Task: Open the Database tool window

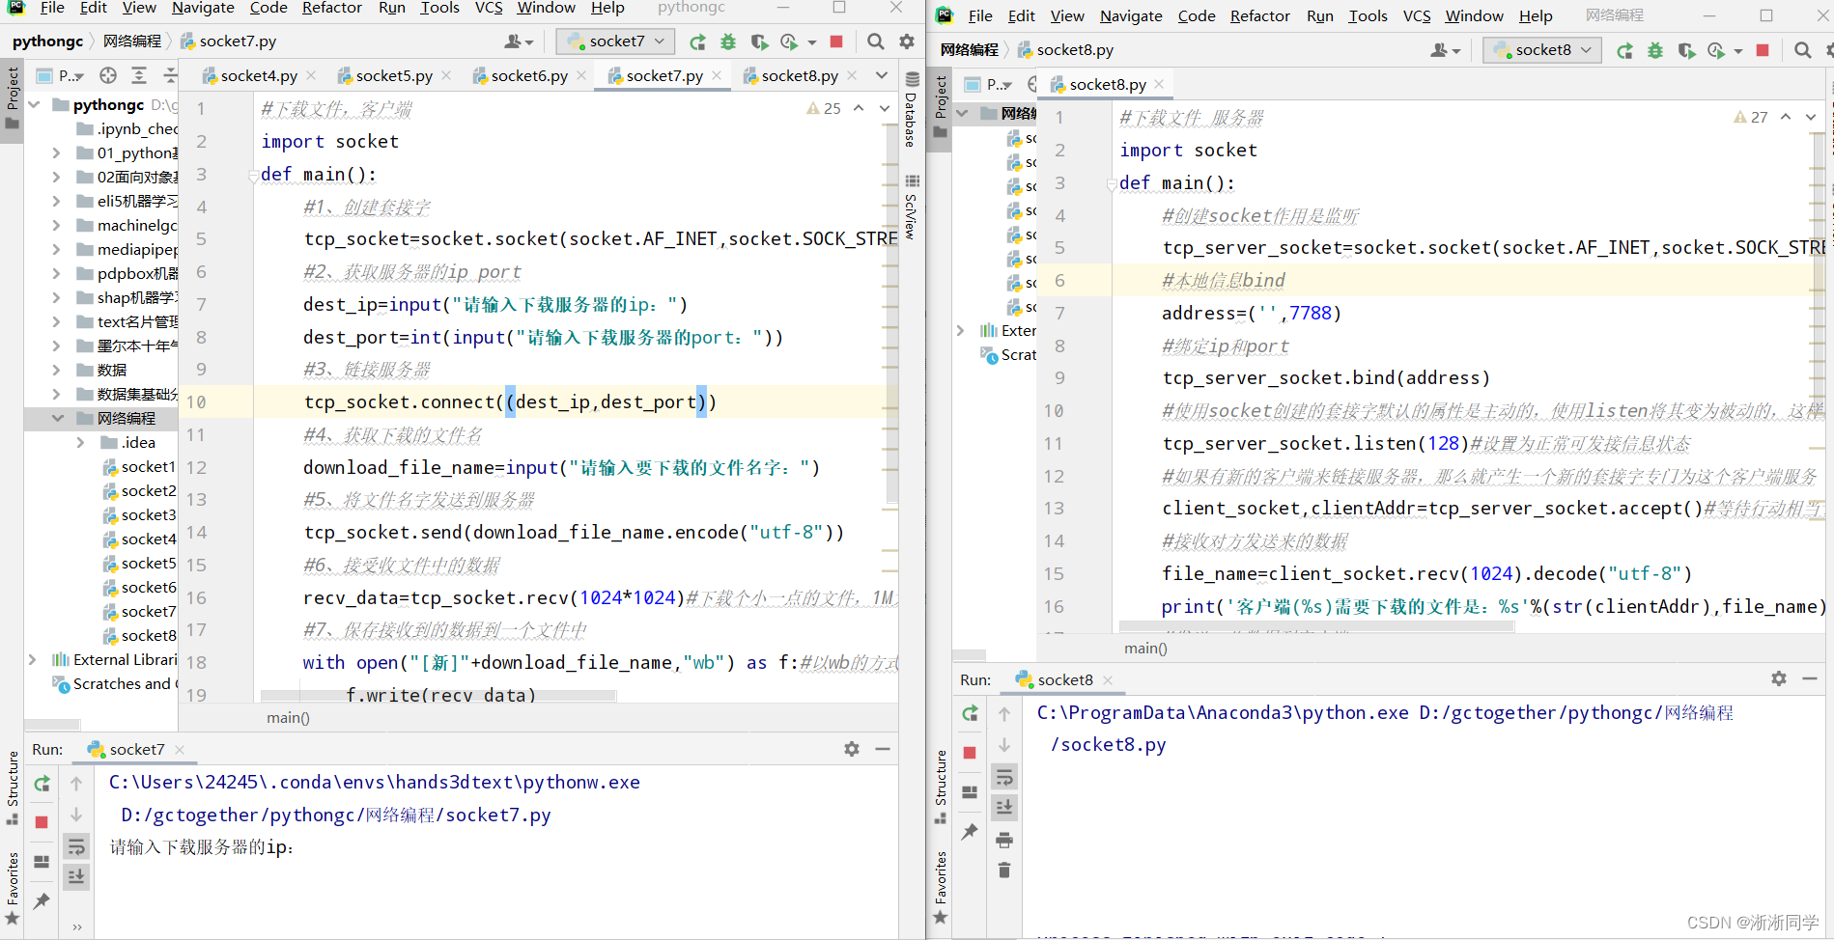Action: [x=911, y=109]
